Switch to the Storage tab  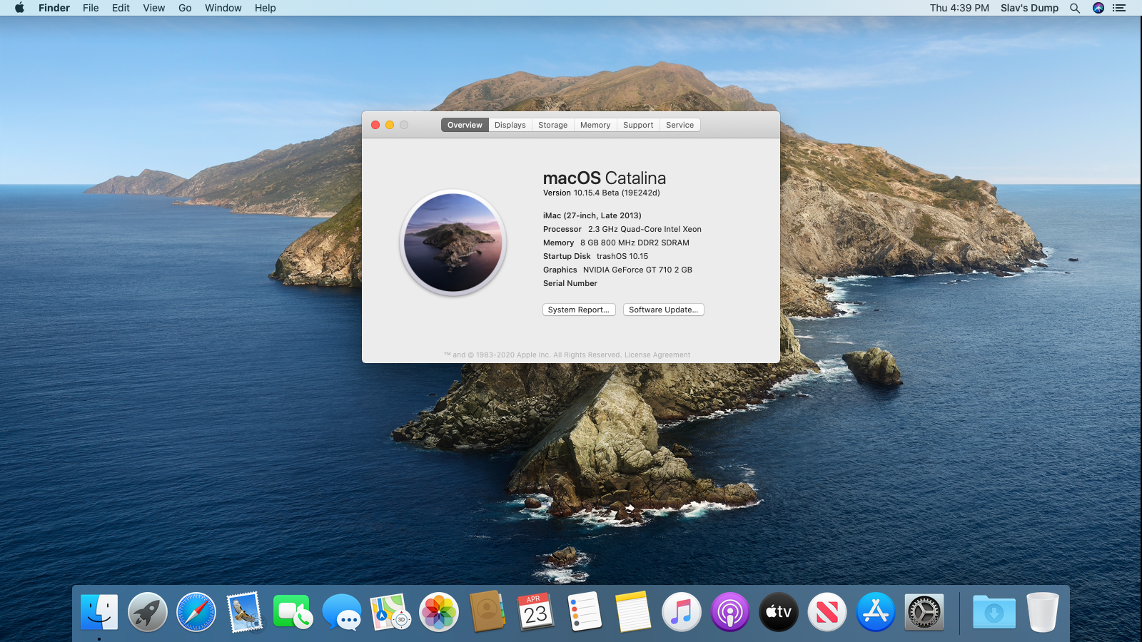pyautogui.click(x=553, y=125)
